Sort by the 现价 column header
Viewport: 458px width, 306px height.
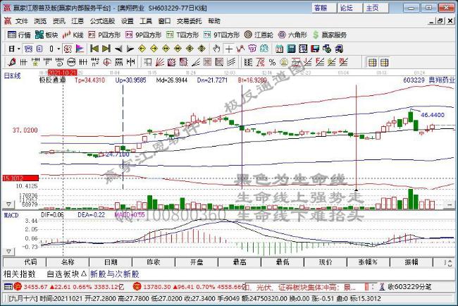(326, 262)
